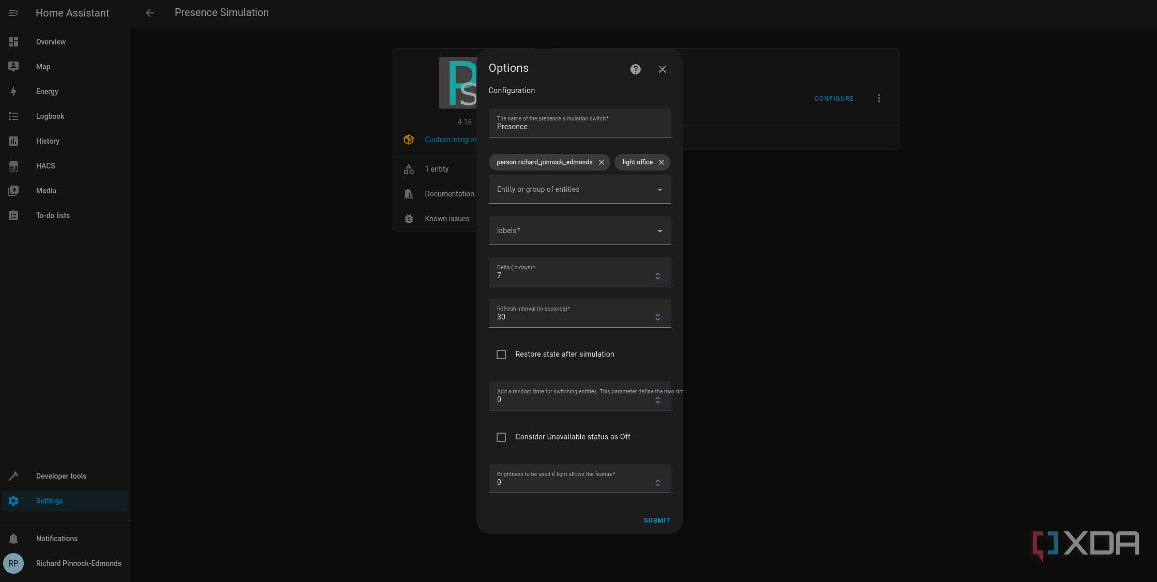Click the presence simulation switch name field
The height and width of the screenshot is (582, 1157).
pyautogui.click(x=579, y=127)
